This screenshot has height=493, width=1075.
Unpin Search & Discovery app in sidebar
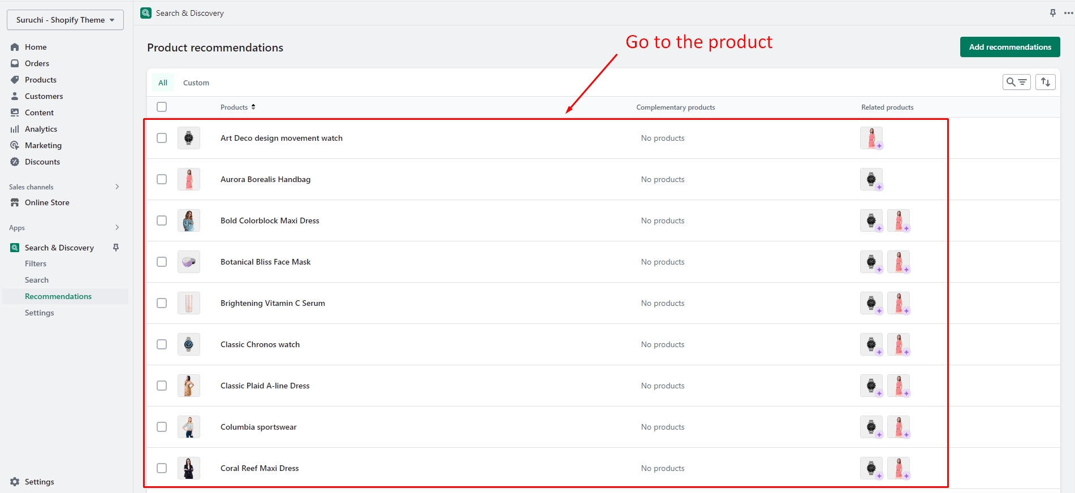tap(116, 248)
